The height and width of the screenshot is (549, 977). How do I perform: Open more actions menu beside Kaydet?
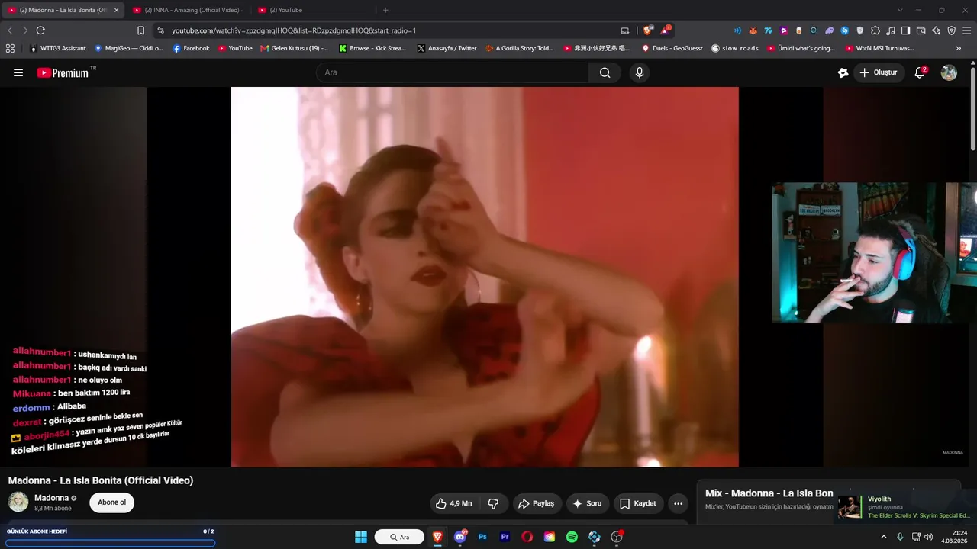pos(678,503)
